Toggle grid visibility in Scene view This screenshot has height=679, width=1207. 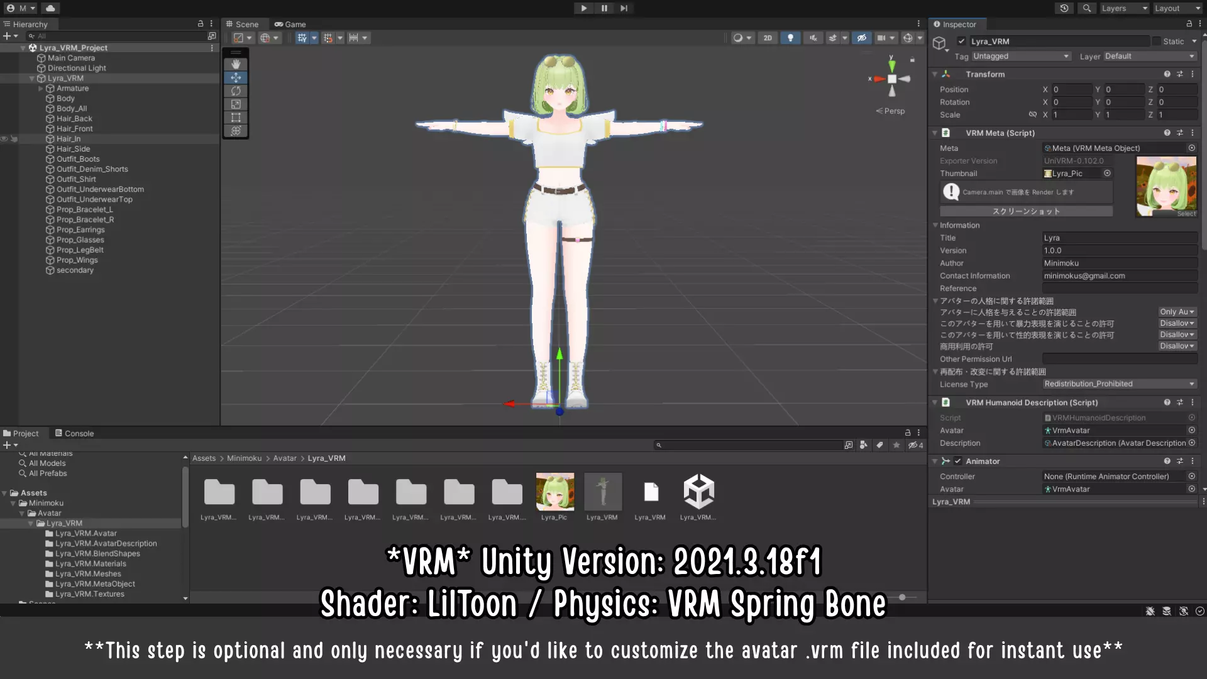click(302, 38)
